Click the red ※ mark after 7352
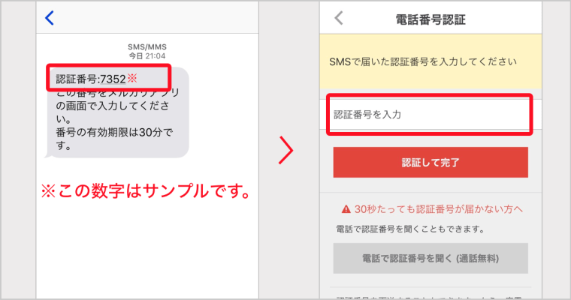571x300 pixels. tap(131, 78)
